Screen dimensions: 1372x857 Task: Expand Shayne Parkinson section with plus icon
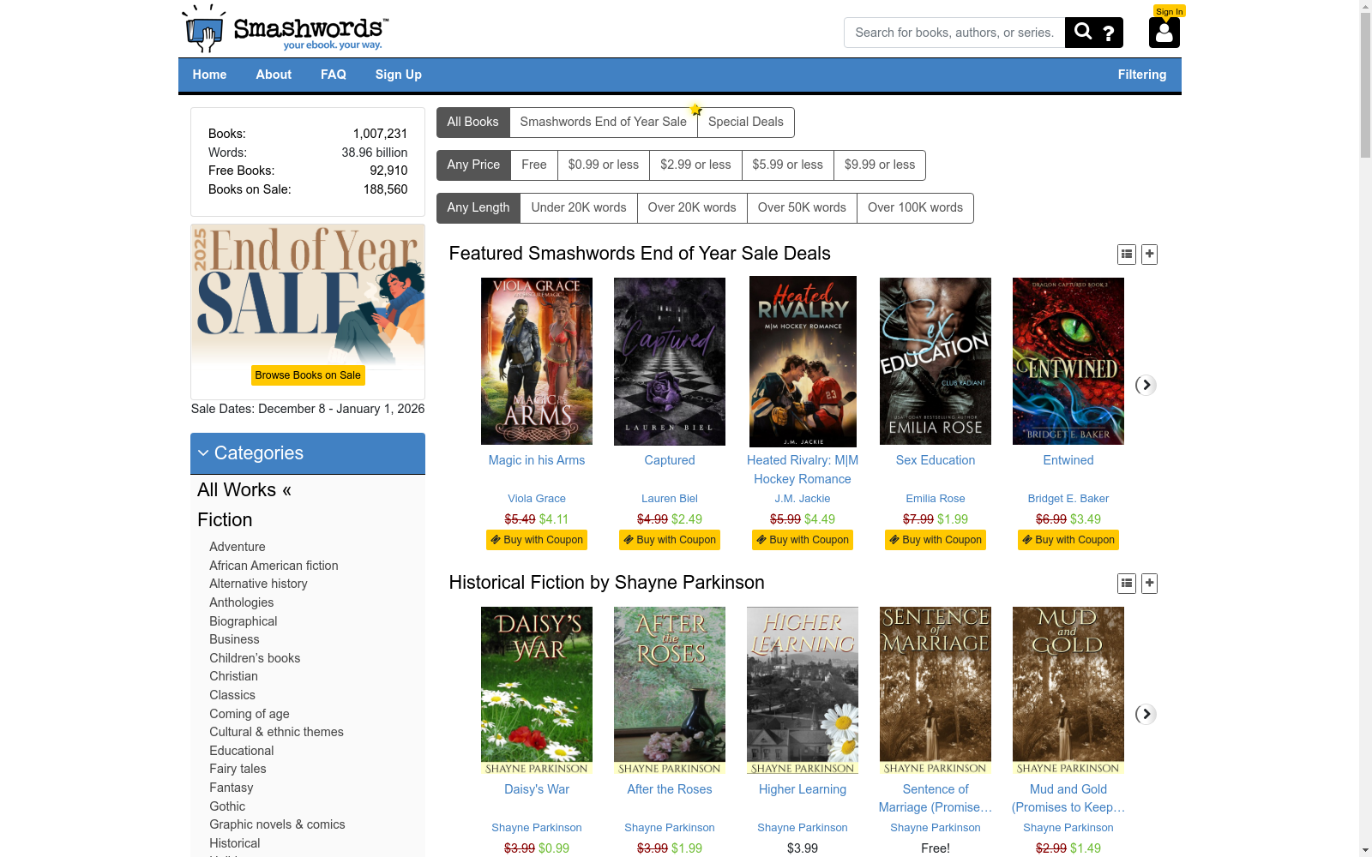(x=1150, y=584)
